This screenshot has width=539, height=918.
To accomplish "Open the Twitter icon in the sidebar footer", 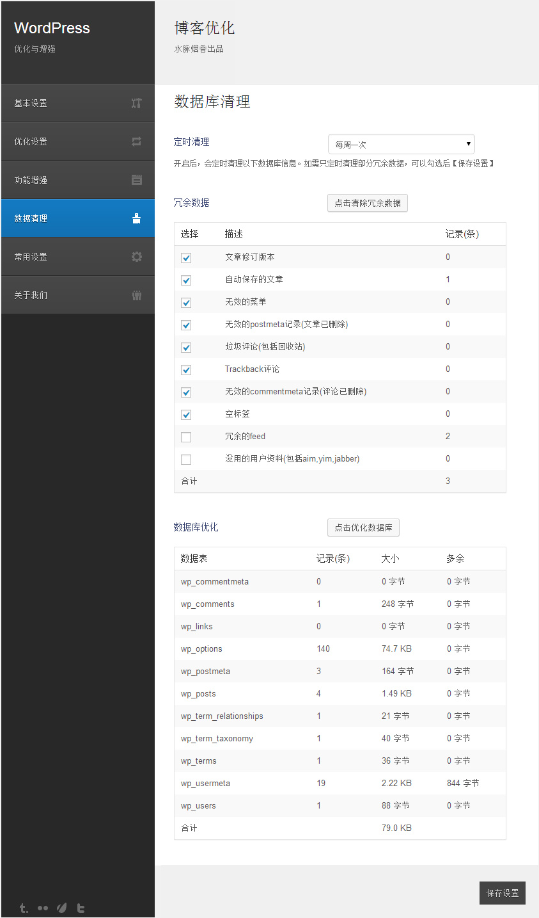I will tap(81, 908).
